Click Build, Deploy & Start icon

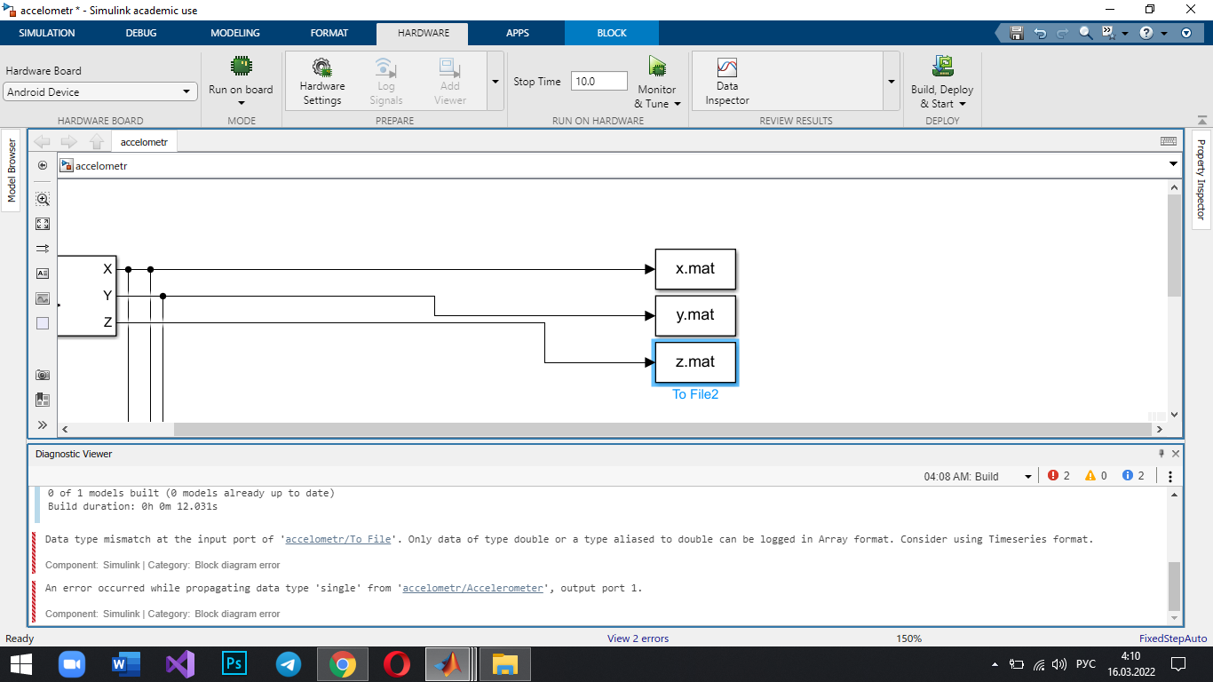point(942,67)
